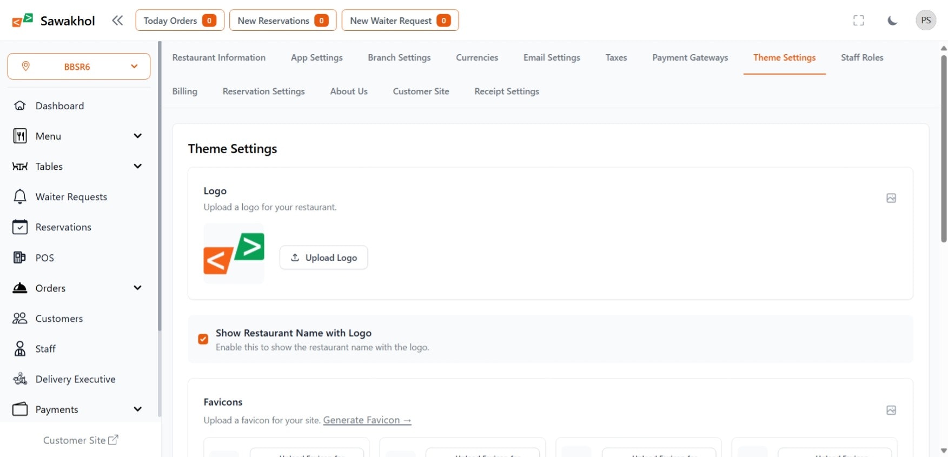This screenshot has height=457, width=948.
Task: Click the New Reservations button
Action: tap(283, 21)
